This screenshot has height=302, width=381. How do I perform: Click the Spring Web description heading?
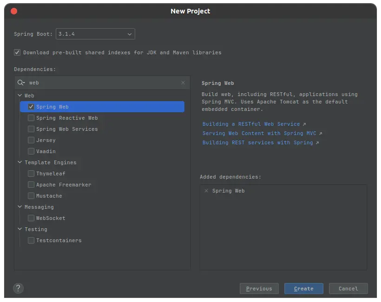point(218,83)
